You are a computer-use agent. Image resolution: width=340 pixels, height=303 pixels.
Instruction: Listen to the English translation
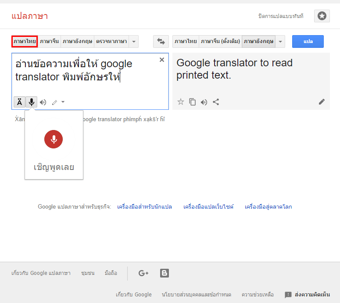[204, 102]
